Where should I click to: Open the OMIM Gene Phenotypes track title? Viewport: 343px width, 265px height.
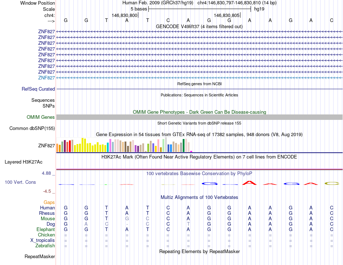point(199,112)
